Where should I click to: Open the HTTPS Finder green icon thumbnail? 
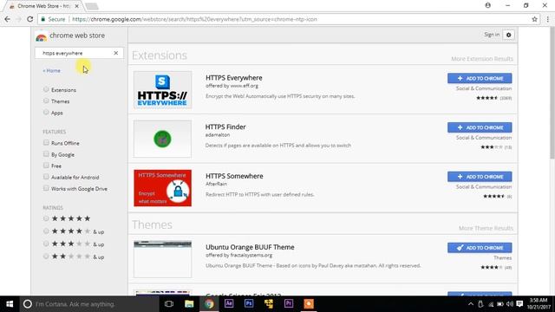pos(162,139)
